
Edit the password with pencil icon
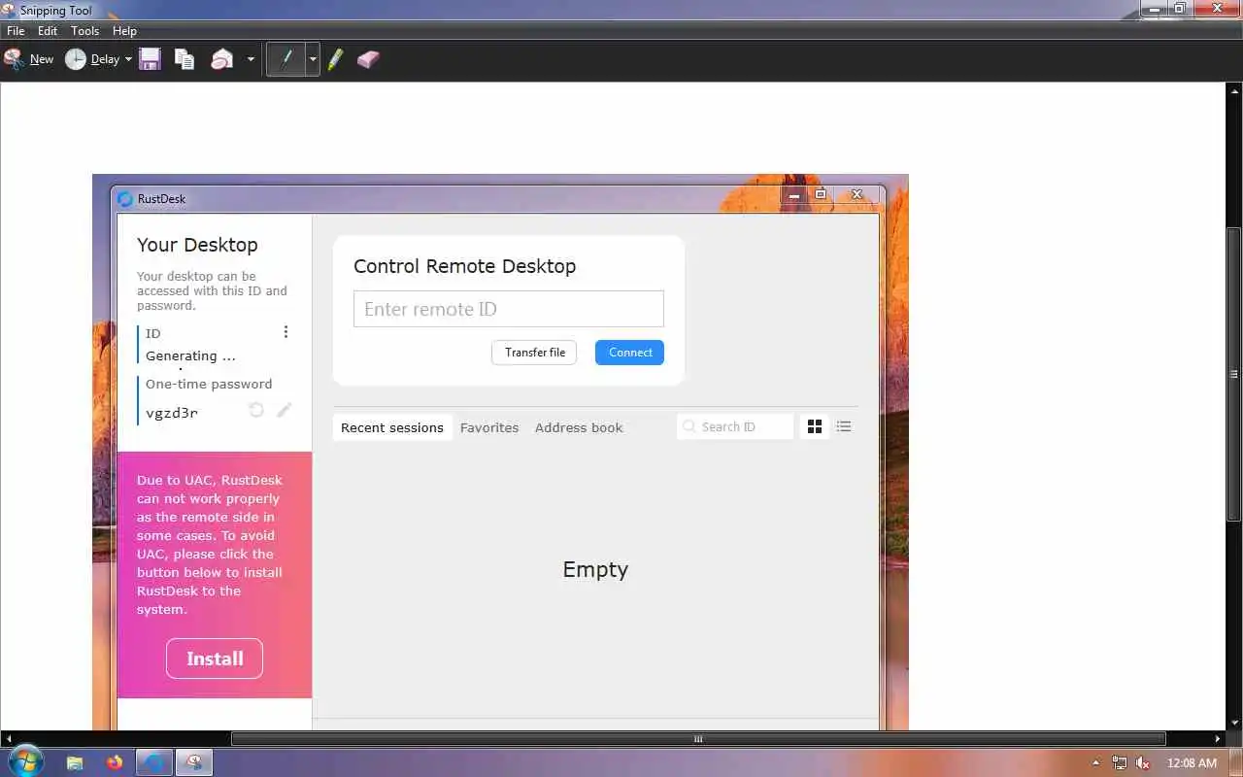284,410
